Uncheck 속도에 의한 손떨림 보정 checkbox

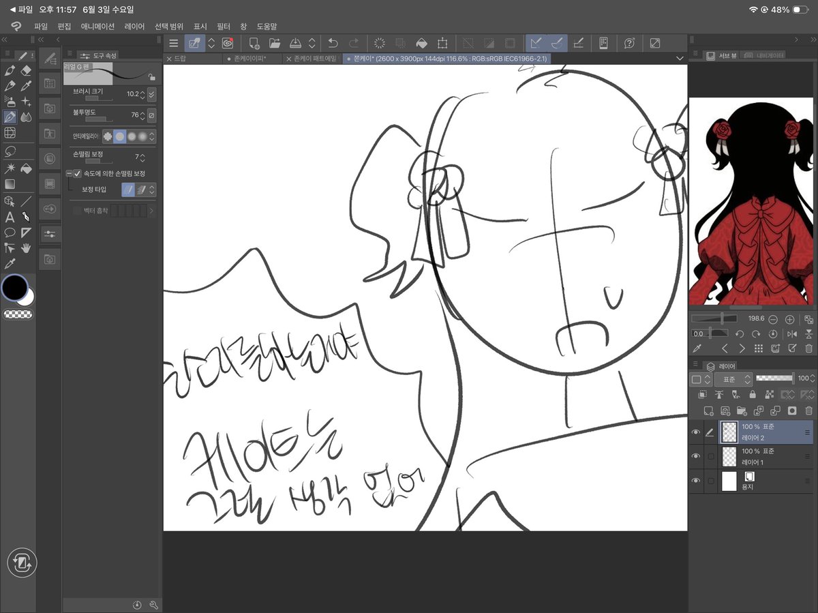[77, 174]
